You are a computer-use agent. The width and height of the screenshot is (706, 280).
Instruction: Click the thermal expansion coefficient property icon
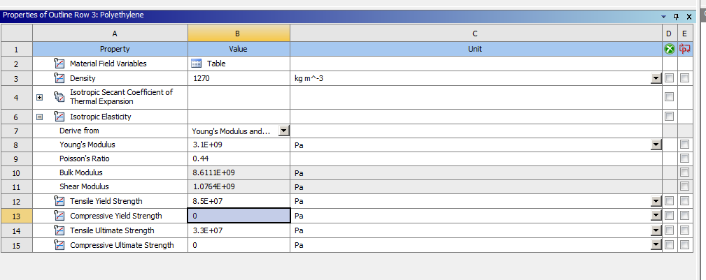[59, 97]
